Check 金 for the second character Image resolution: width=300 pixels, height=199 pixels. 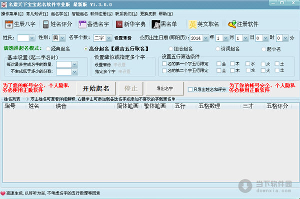coord(219,70)
